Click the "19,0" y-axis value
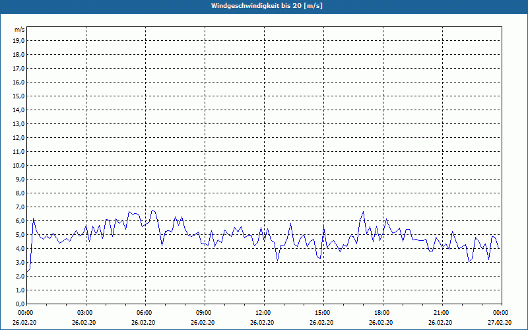Image resolution: width=528 pixels, height=330 pixels. 18,41
